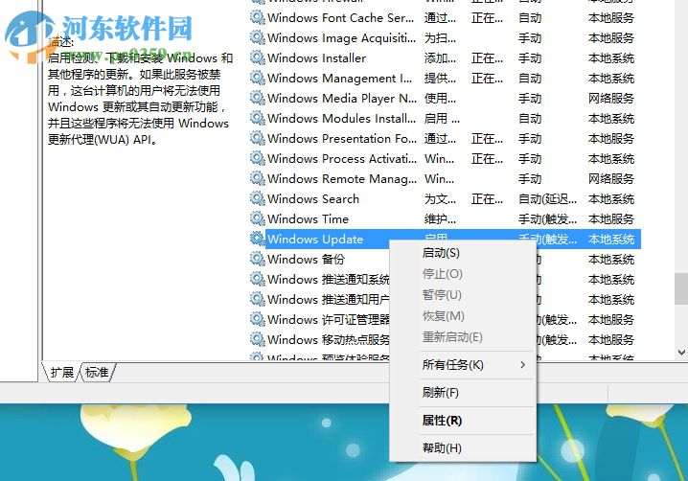This screenshot has height=481, width=688.
Task: Click the scrollbar down arrow
Action: 681,352
